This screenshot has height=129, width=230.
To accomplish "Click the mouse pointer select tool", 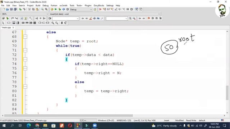I will pos(3,23).
